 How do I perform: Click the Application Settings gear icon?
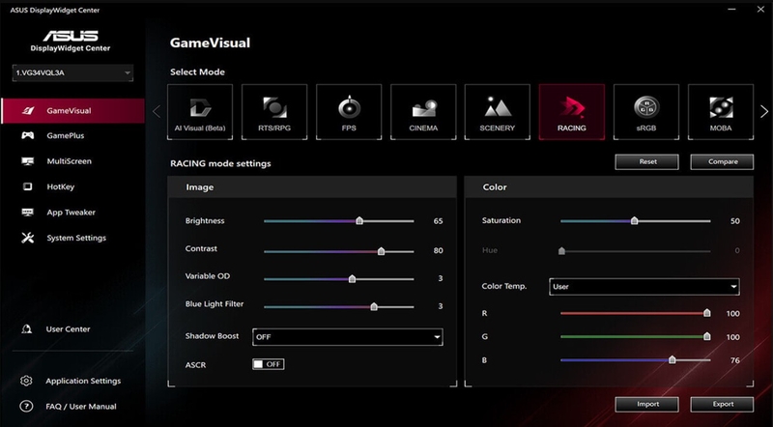(26, 381)
